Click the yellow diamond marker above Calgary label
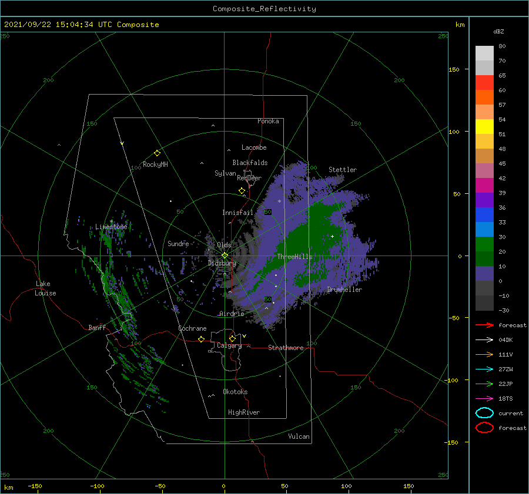This screenshot has width=529, height=494. [x=232, y=338]
